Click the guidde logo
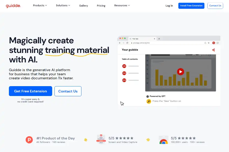Viewport: 229px width, 152px height. click(13, 6)
